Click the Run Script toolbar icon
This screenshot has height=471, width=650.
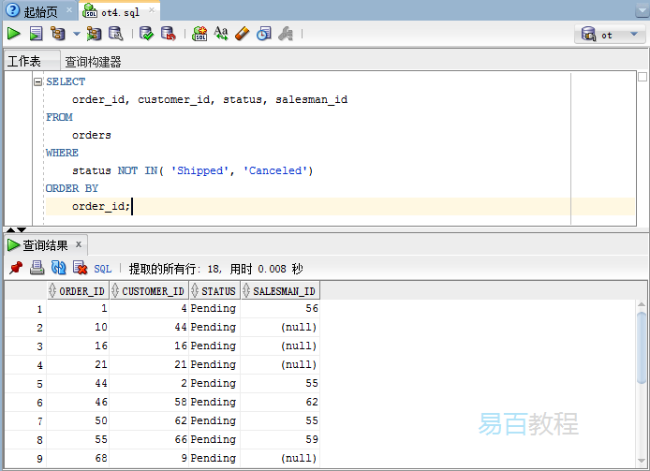(x=36, y=34)
